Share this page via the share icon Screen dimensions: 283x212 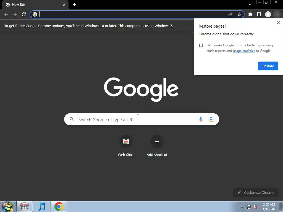click(230, 14)
